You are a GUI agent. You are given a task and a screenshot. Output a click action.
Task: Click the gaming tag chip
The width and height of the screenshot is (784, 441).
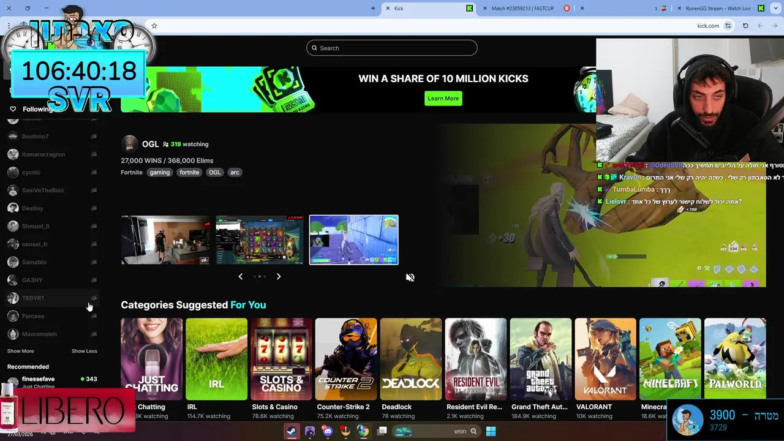[160, 172]
